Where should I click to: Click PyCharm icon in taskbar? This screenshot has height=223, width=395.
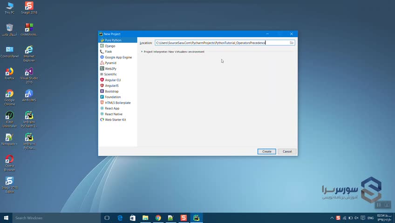click(x=197, y=218)
